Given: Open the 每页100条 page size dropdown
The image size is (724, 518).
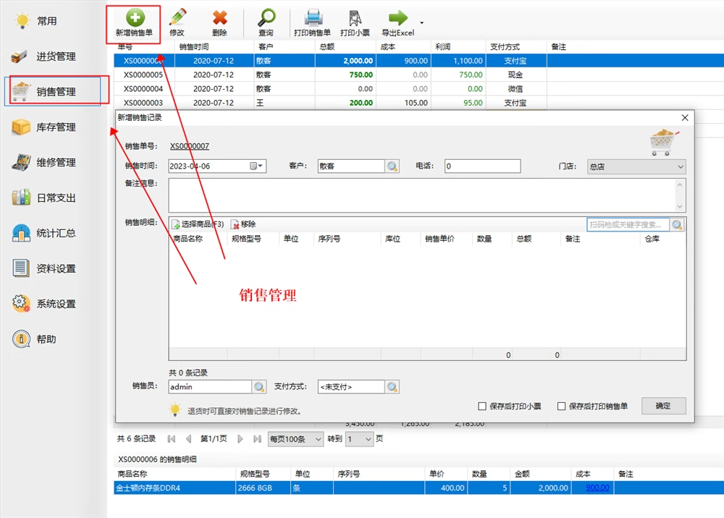Looking at the screenshot, I should point(295,439).
